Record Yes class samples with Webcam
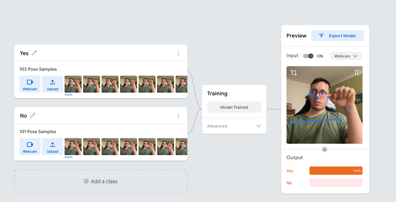The height and width of the screenshot is (202, 396). click(x=30, y=84)
